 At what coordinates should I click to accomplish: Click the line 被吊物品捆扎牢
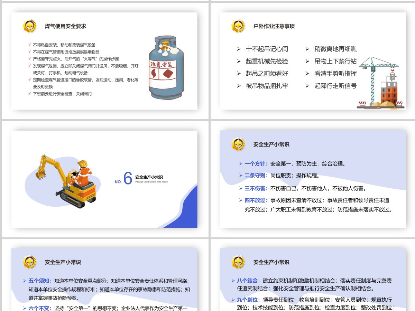pos(267,86)
